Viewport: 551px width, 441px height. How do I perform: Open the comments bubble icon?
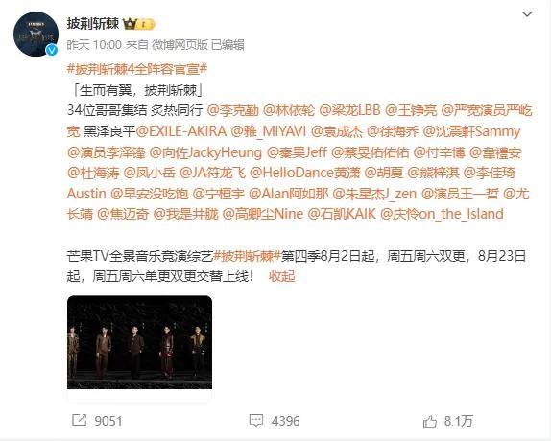coord(255,420)
